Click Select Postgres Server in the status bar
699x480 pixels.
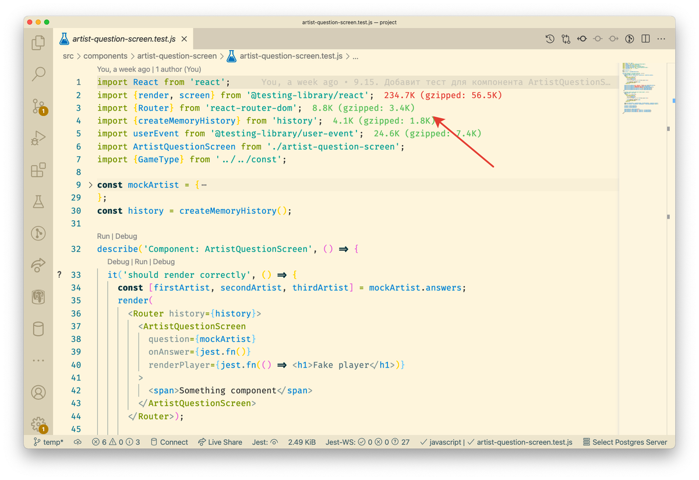click(625, 442)
